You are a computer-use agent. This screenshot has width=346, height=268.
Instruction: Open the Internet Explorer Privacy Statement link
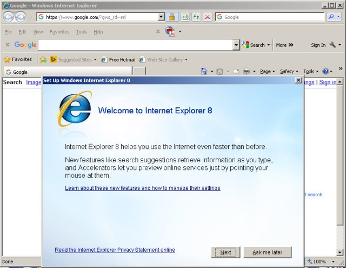pyautogui.click(x=115, y=250)
